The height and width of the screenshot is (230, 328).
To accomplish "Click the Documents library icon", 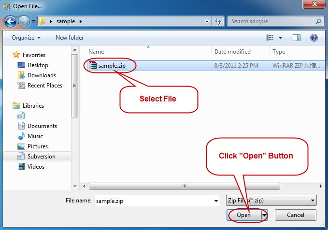I will pyautogui.click(x=21, y=126).
